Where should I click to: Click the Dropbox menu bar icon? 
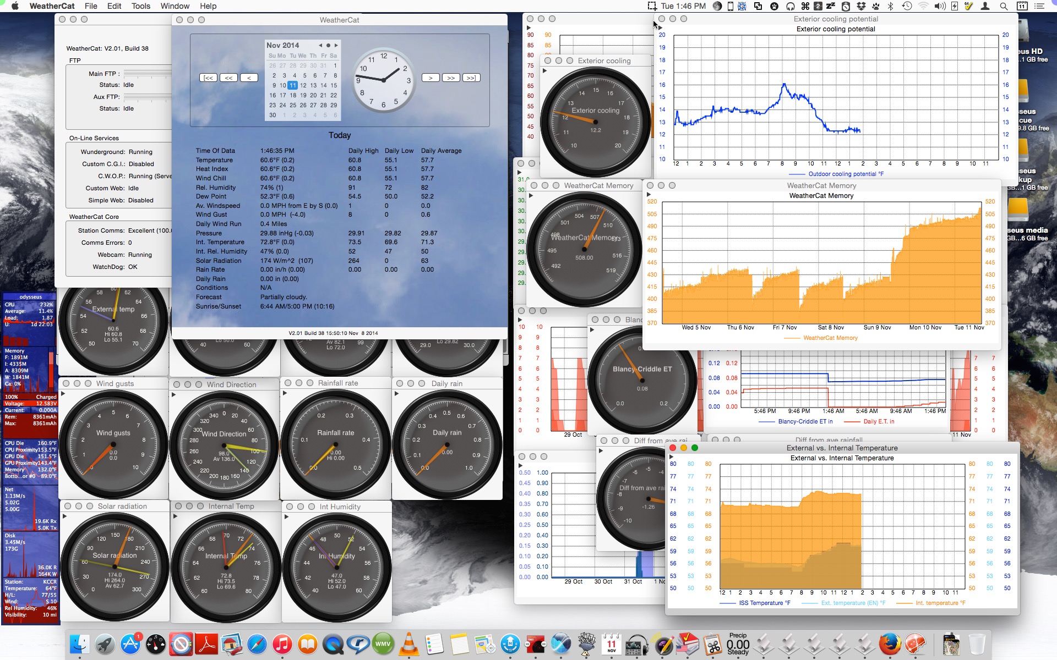click(861, 6)
